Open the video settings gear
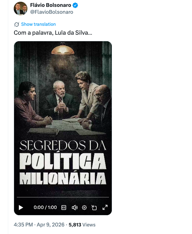 [x=84, y=208]
